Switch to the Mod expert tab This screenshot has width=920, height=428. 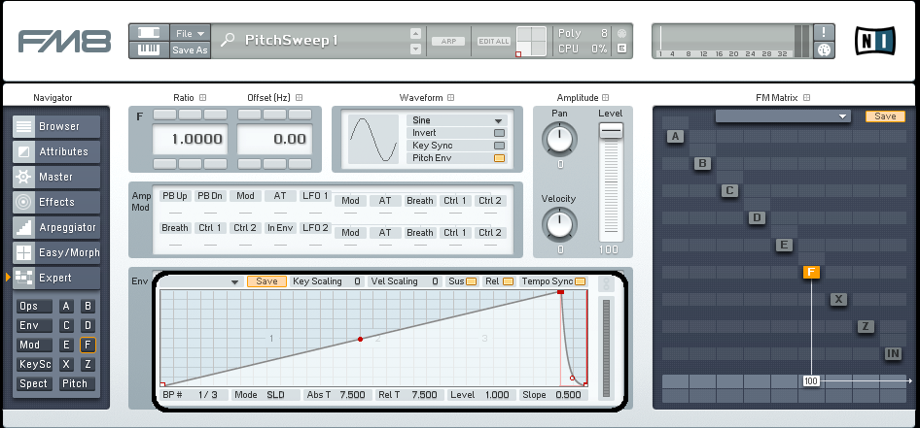pyautogui.click(x=34, y=345)
